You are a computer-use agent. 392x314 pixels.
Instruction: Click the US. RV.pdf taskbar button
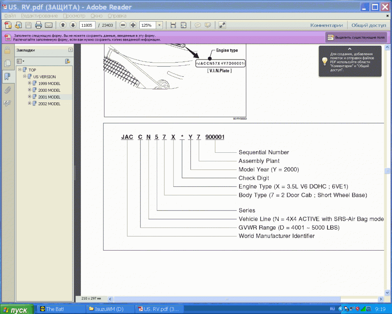coord(159,309)
